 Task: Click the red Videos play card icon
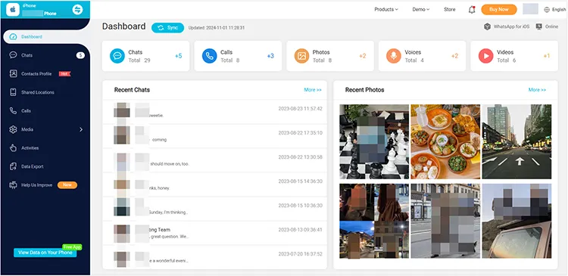pyautogui.click(x=485, y=56)
